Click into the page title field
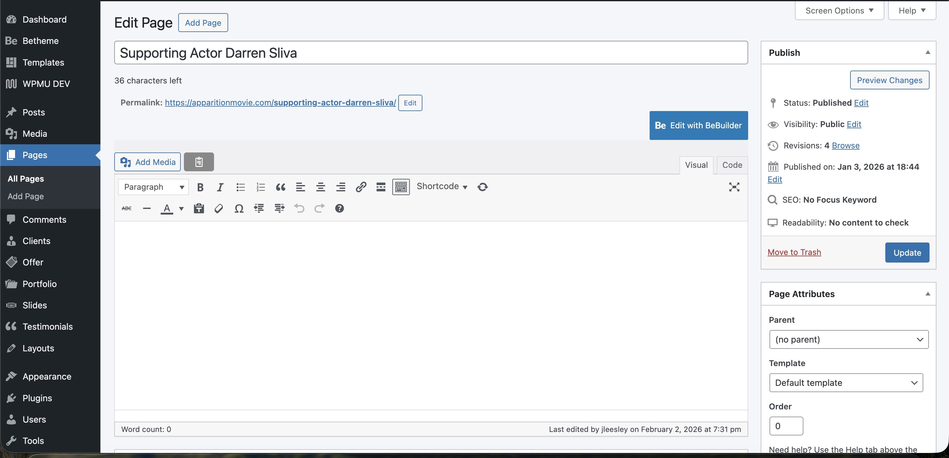949x458 pixels. point(431,53)
